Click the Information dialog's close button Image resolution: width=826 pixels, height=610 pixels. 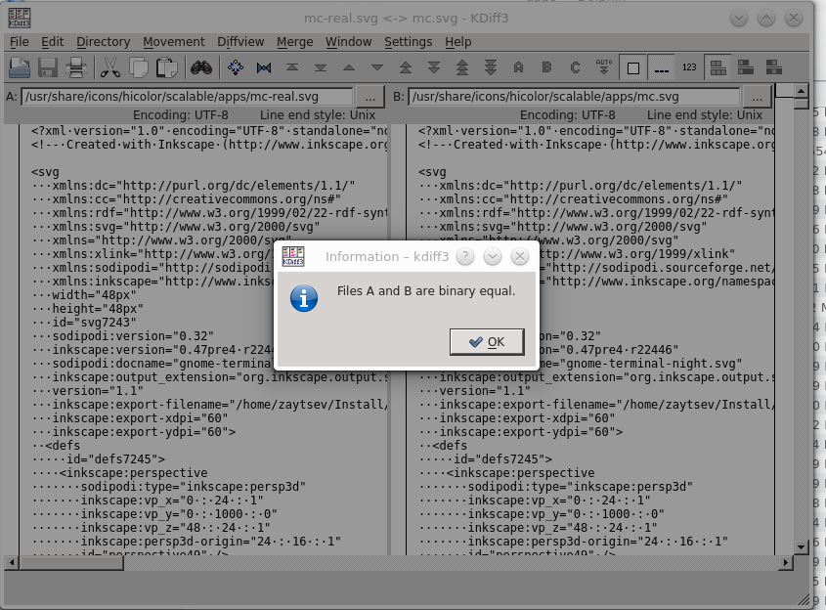[x=520, y=256]
